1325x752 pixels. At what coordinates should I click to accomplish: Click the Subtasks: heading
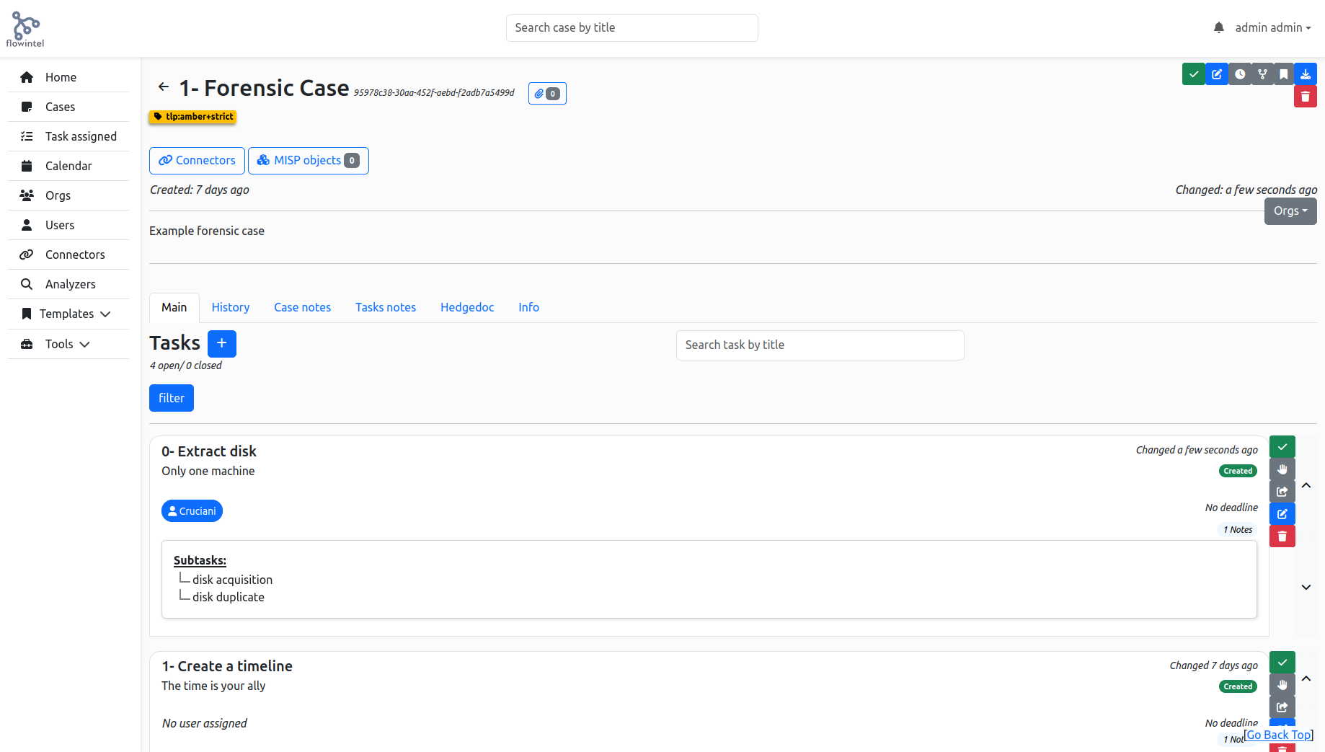coord(200,560)
